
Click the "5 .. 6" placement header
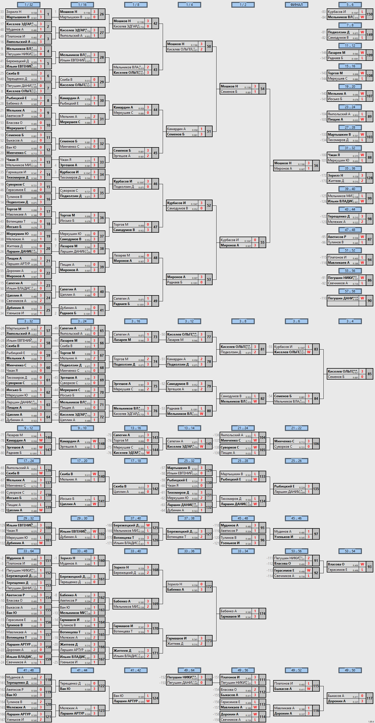(x=350, y=5)
